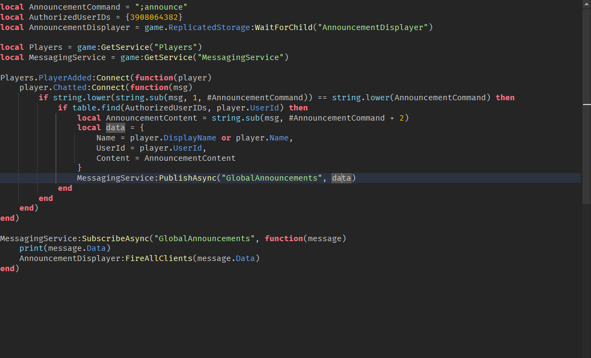This screenshot has height=358, width=591.
Task: Click the user ID number 3908064382
Action: coord(154,17)
